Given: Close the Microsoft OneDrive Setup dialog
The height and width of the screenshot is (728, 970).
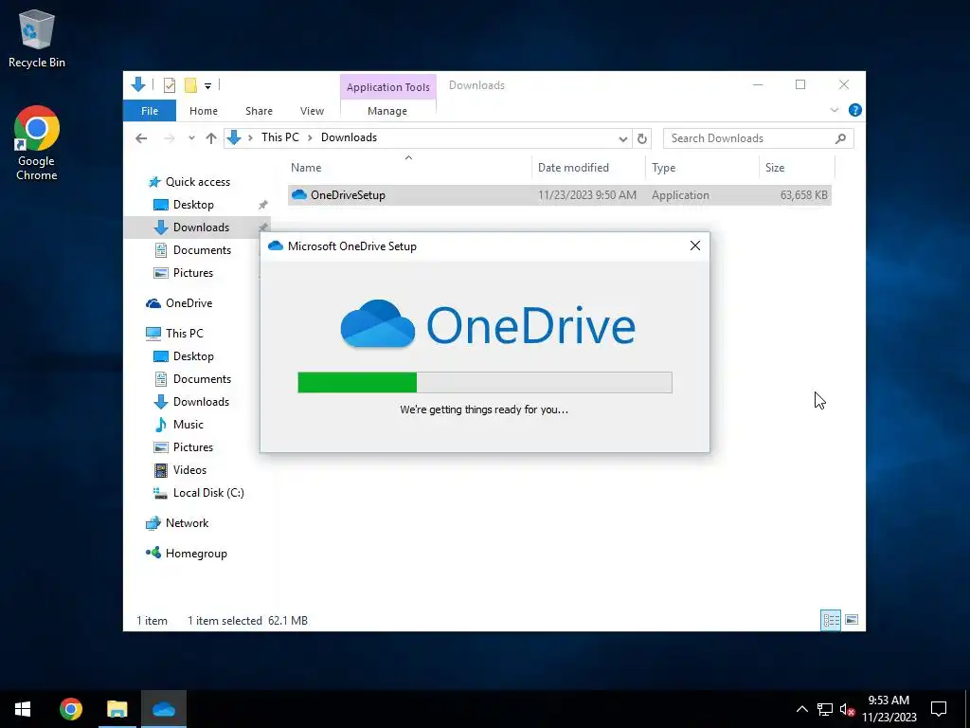Looking at the screenshot, I should click(694, 246).
